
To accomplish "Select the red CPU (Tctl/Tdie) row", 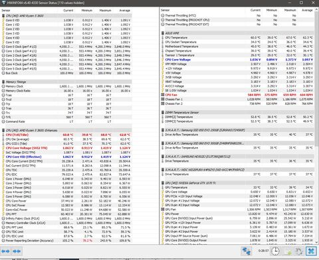I will [x=66, y=135].
